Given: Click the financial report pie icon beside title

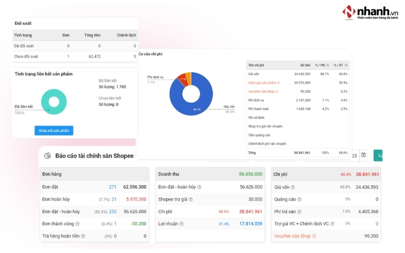Looking at the screenshot, I should [48, 156].
